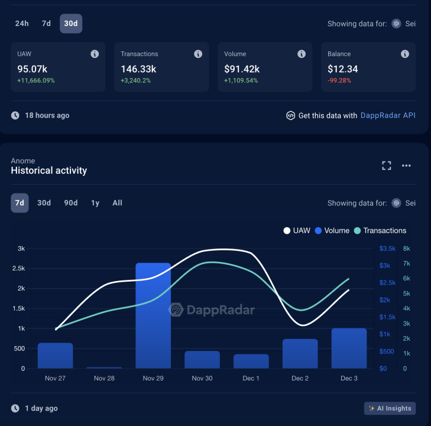Viewport: 431px width, 426px height.
Task: Click the Volume value $91.42k
Action: [242, 69]
